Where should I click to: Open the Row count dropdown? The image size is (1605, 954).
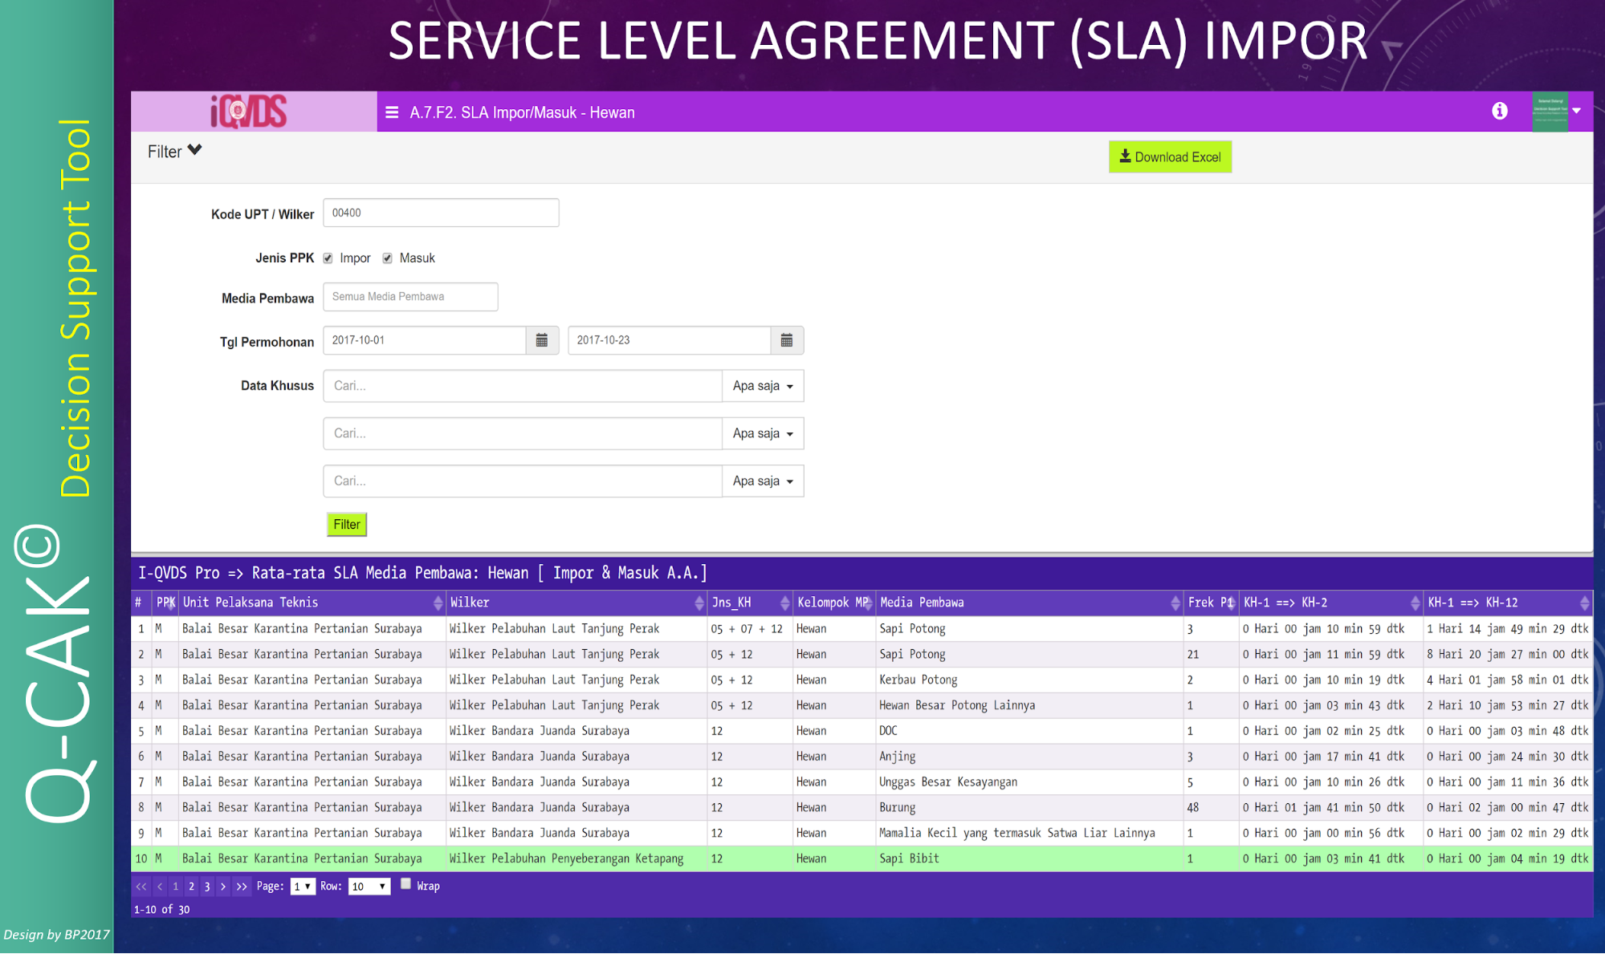pyautogui.click(x=369, y=887)
